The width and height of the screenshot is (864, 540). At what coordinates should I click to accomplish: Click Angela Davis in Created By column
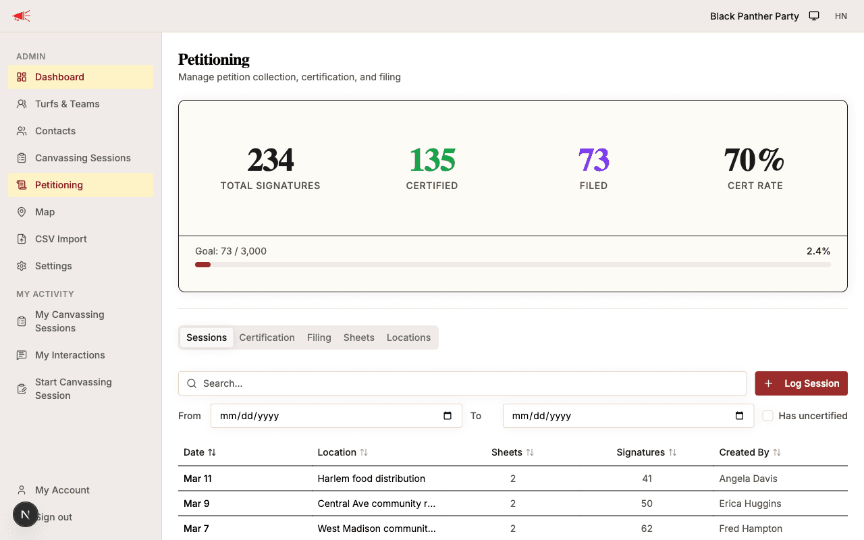coord(749,479)
